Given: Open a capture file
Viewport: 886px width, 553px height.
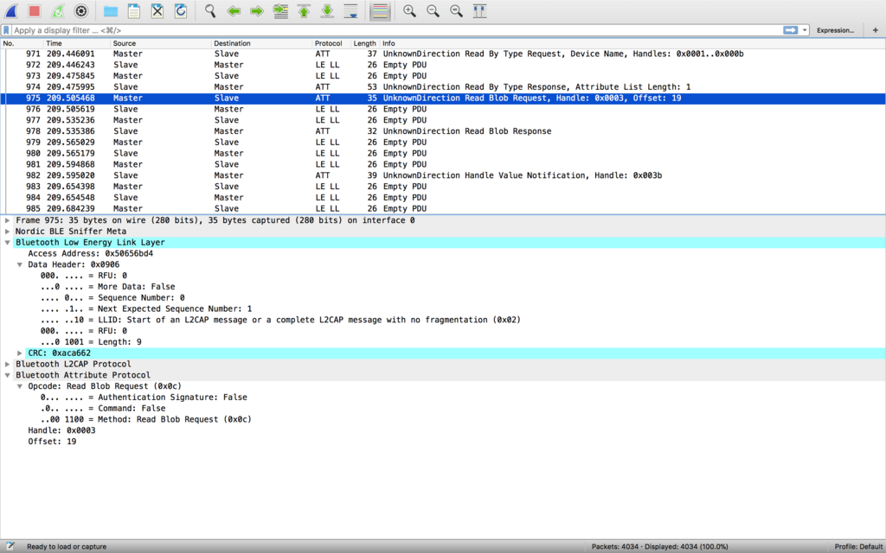Looking at the screenshot, I should tap(111, 10).
